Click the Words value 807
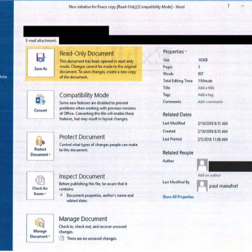 [x=200, y=74]
